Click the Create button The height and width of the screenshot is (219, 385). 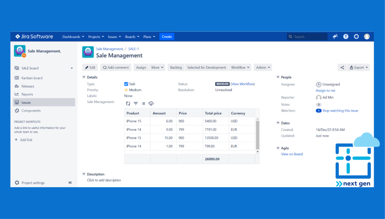[x=167, y=37]
